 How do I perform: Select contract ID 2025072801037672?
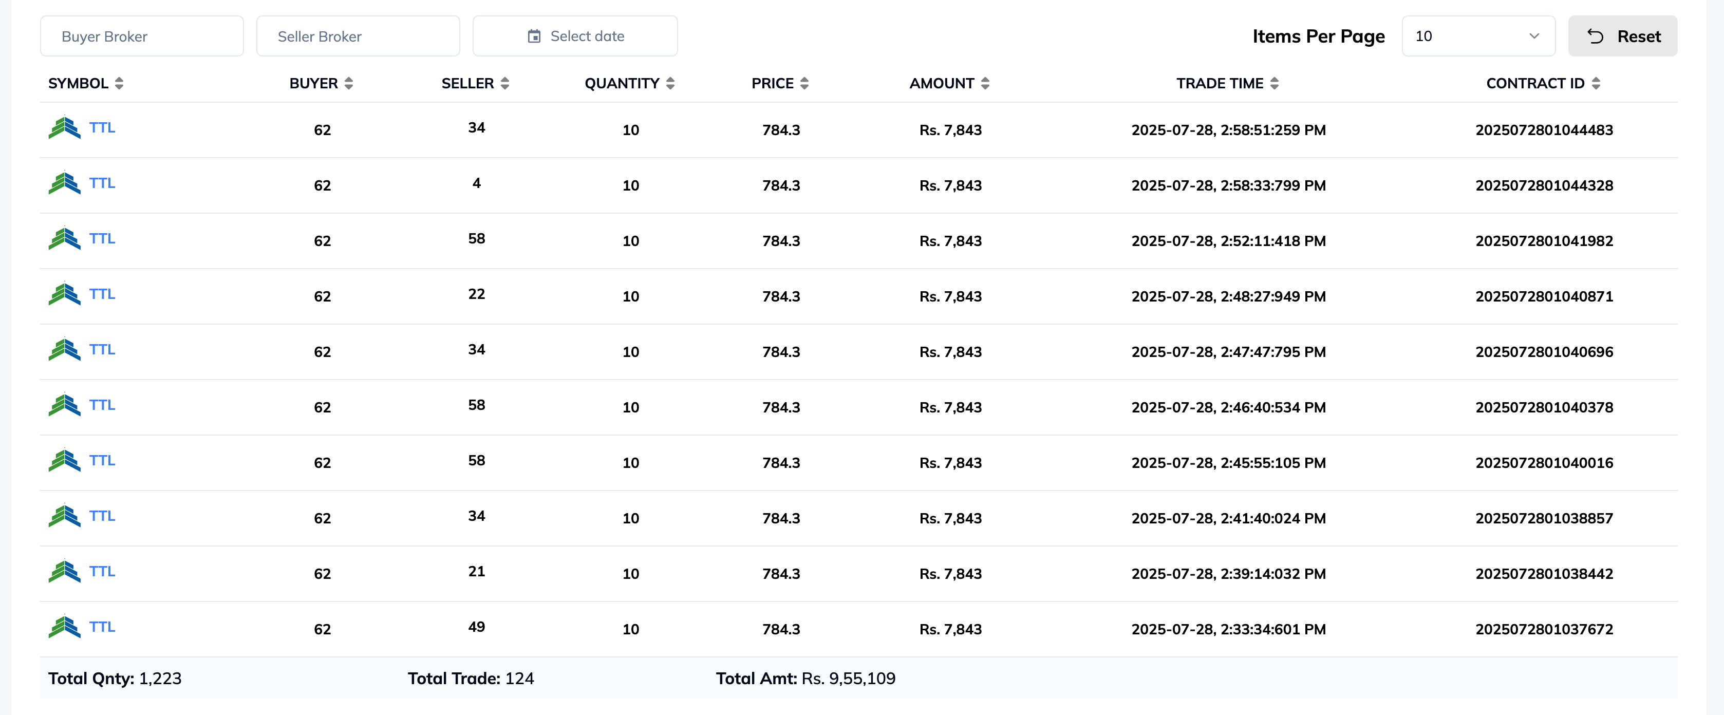pyautogui.click(x=1544, y=630)
